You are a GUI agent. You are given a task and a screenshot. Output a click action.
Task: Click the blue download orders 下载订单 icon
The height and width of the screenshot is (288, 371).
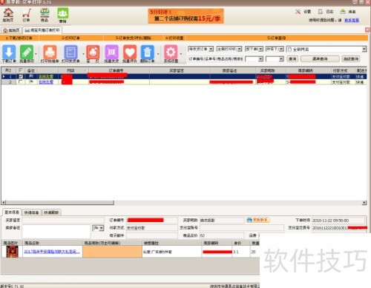(9, 53)
